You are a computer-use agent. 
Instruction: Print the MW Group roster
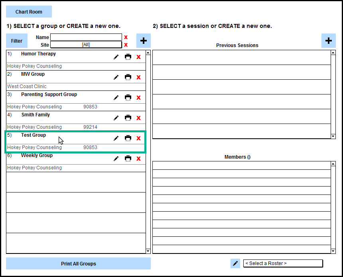tap(128, 77)
